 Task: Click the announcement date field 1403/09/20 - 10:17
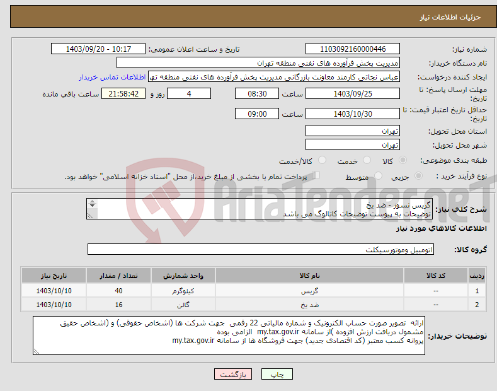pyautogui.click(x=98, y=49)
